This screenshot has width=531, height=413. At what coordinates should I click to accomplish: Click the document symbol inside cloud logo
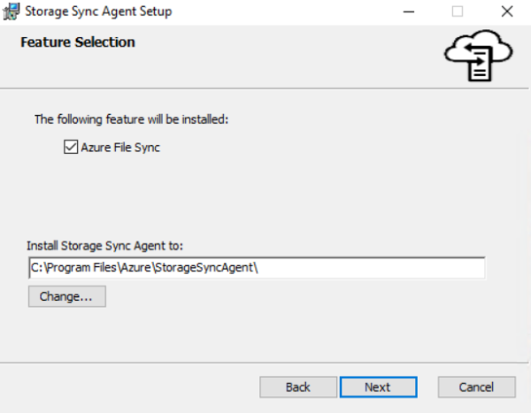[480, 65]
